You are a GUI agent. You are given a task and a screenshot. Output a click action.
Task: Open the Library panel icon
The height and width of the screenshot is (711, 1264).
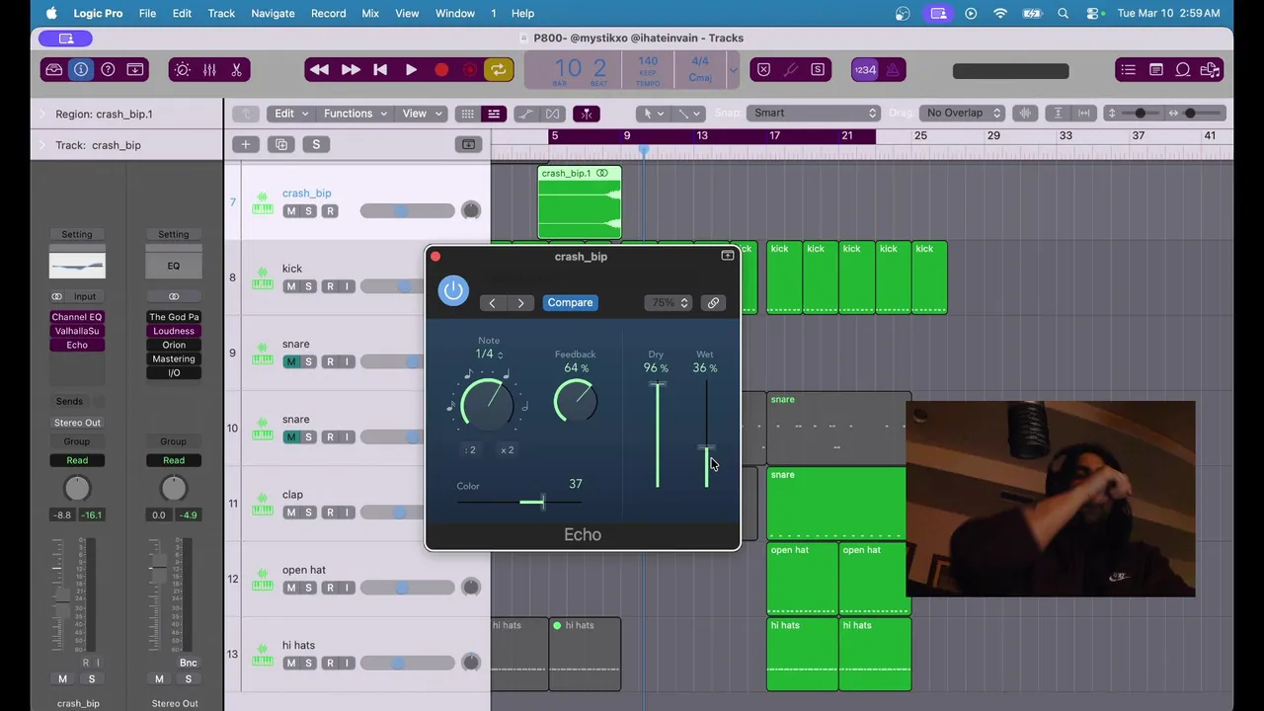[53, 69]
